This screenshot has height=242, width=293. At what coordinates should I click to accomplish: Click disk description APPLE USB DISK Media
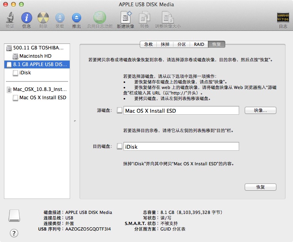pos(89,212)
